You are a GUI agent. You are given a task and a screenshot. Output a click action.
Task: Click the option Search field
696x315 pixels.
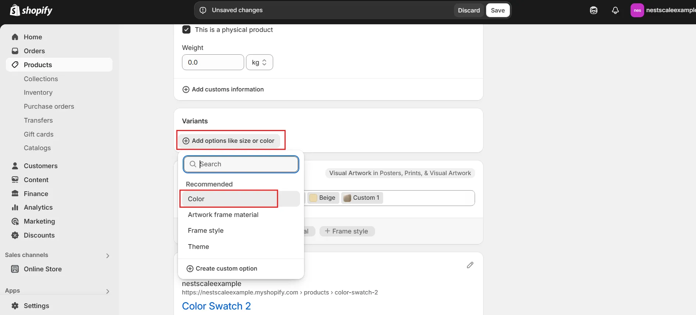click(241, 164)
